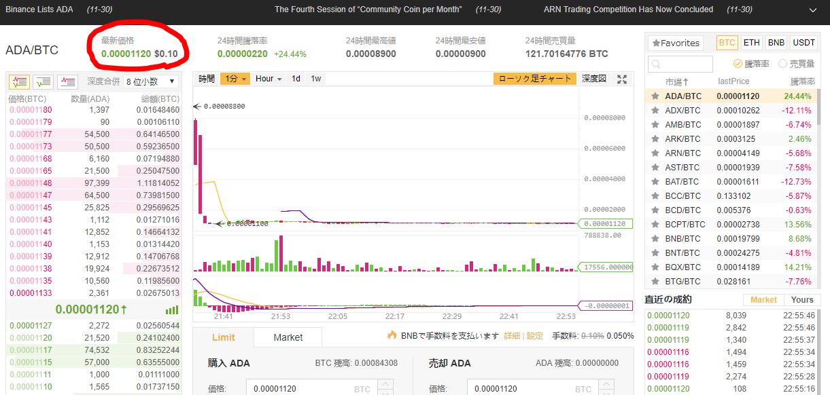Star the BNT/BTC pair as favorite

click(x=655, y=253)
